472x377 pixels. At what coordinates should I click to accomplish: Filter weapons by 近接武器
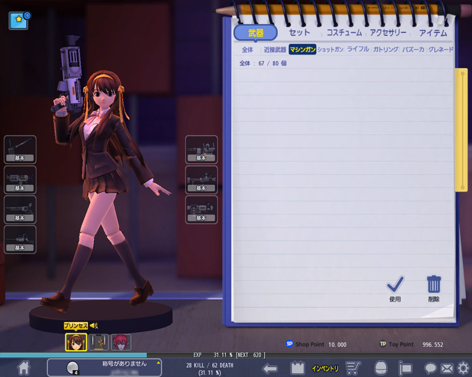[274, 49]
